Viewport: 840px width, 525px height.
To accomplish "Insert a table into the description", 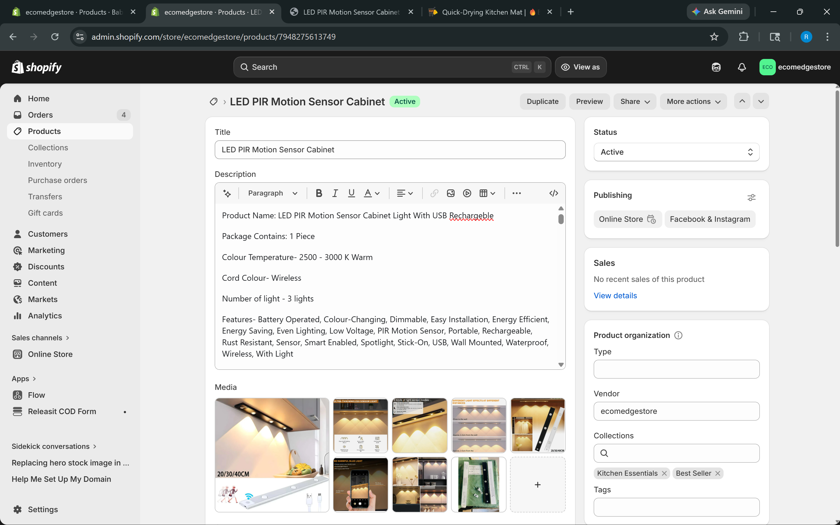I will [x=484, y=193].
